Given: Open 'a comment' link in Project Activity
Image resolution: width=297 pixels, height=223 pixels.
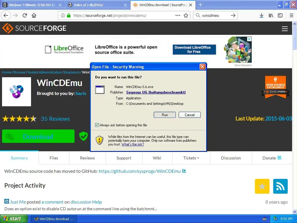Looking at the screenshot, I should tap(52, 202).
